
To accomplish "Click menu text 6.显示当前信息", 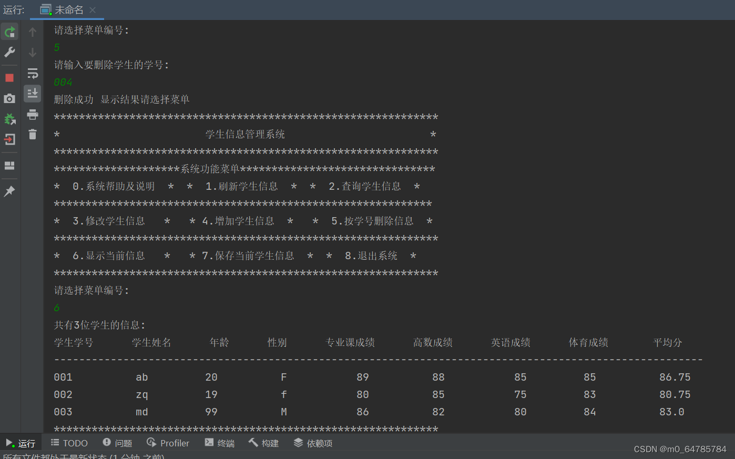I will tap(109, 256).
